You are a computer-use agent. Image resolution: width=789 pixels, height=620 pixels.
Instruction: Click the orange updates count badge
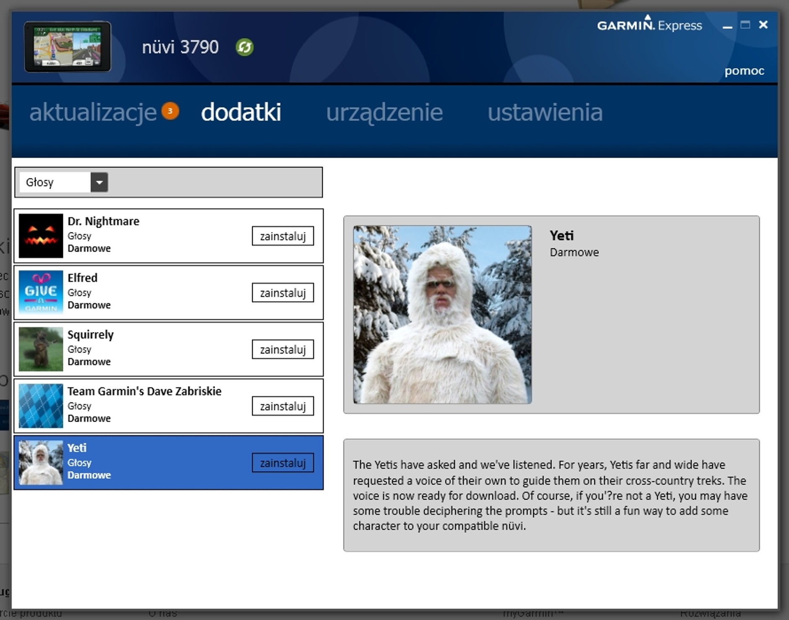point(170,111)
